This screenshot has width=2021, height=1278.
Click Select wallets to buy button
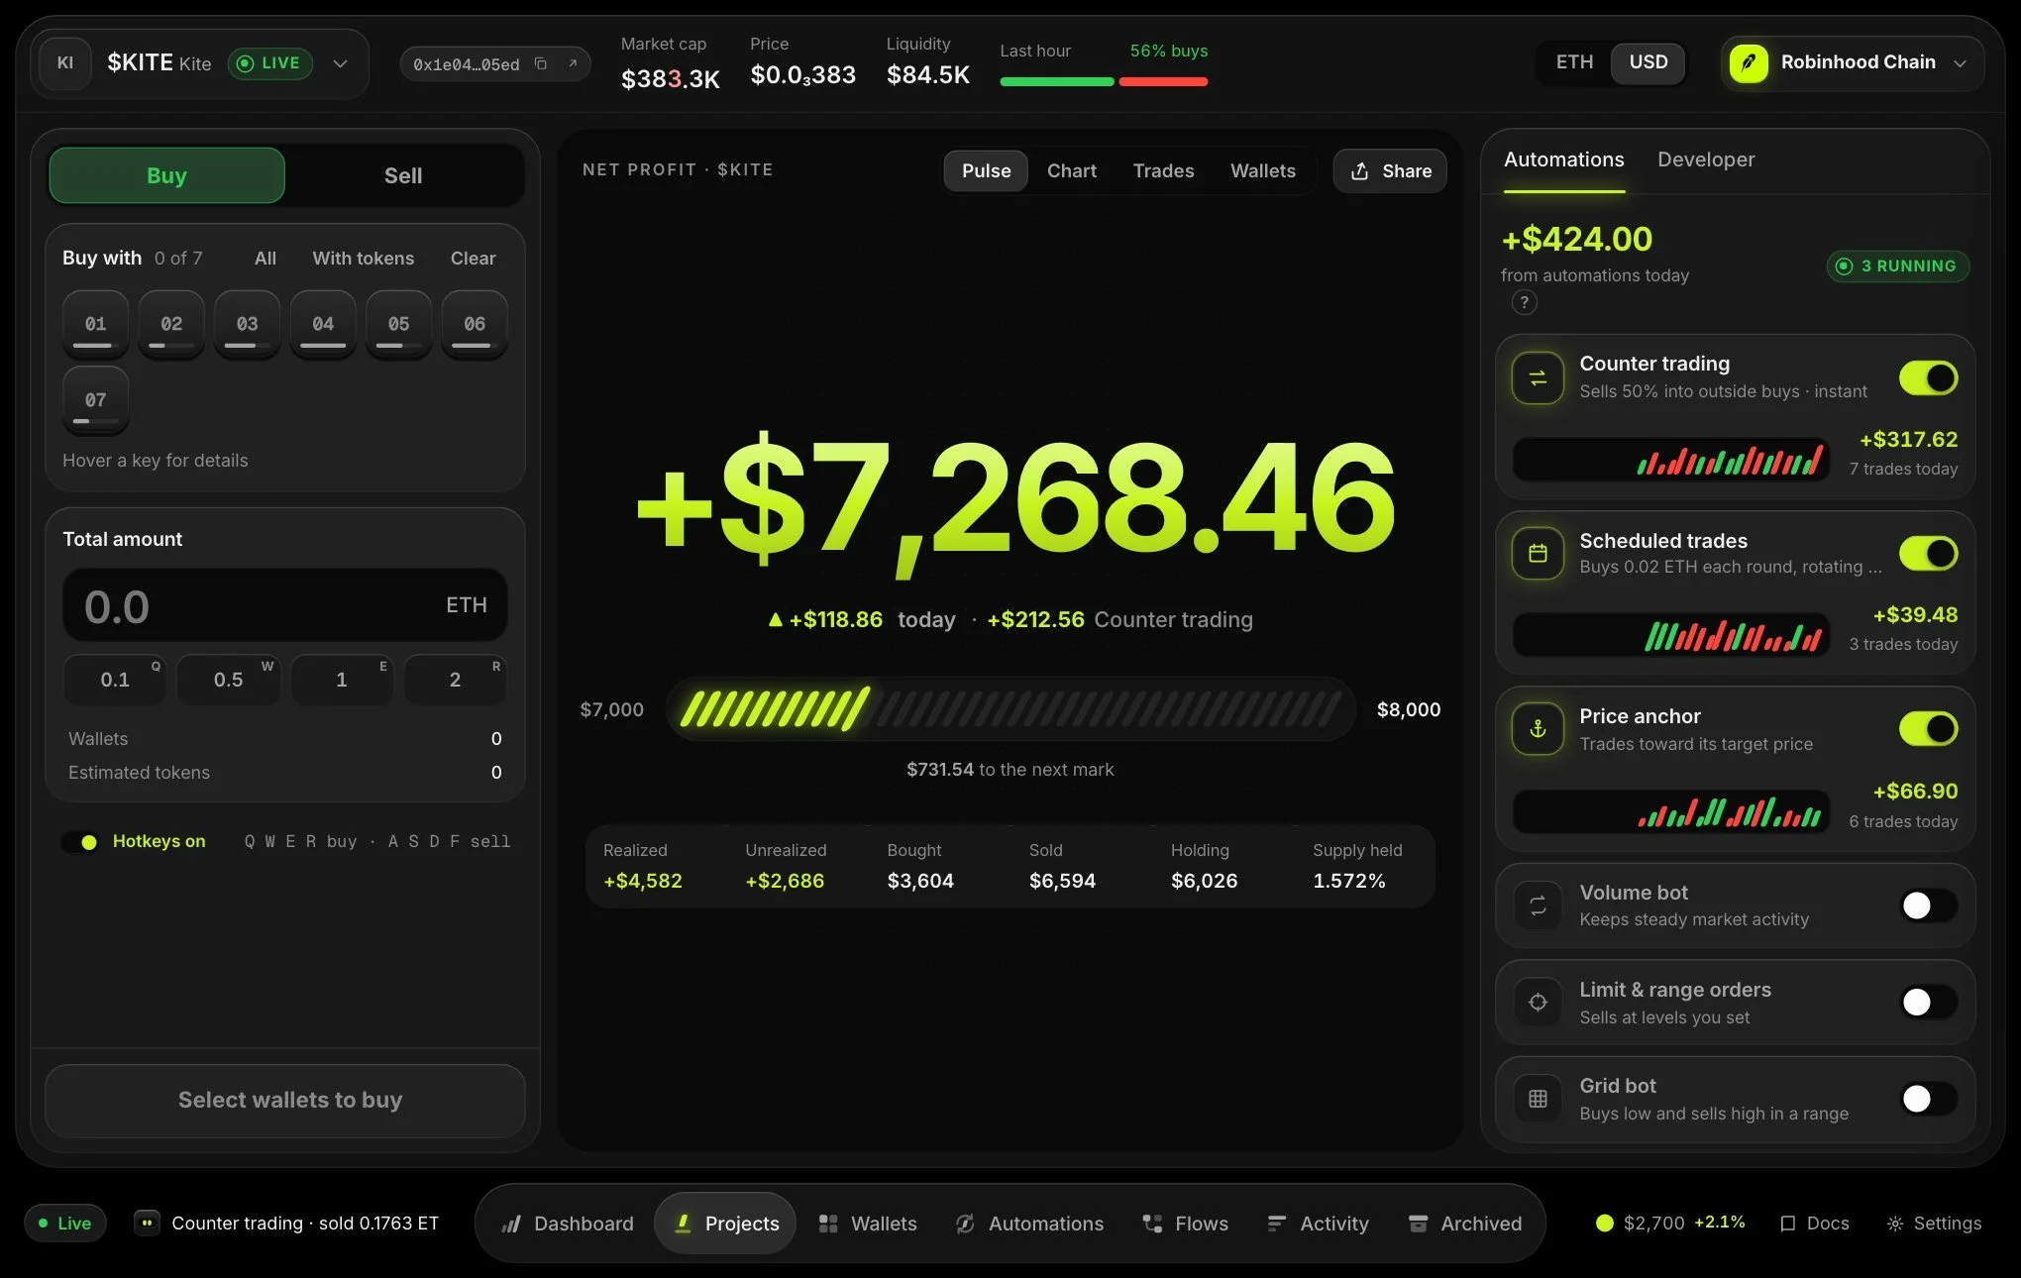coord(285,1101)
